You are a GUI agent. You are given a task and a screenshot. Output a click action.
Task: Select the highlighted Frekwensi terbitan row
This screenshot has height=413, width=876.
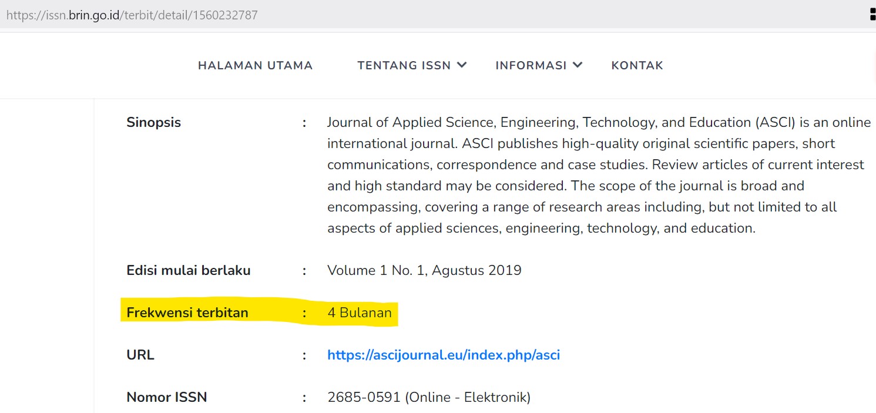[x=259, y=313]
